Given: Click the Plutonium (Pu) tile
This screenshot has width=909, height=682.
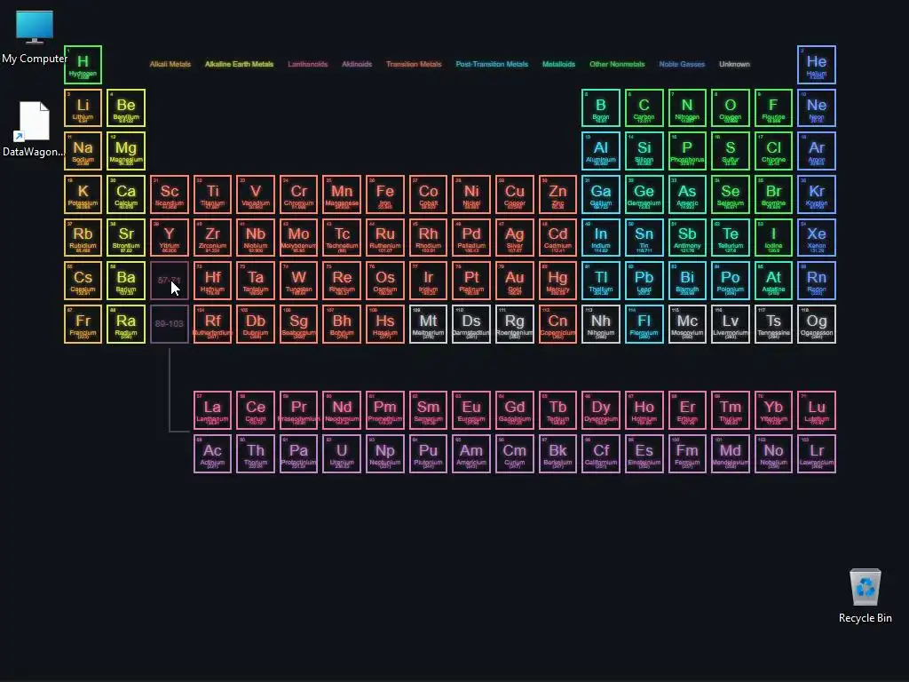Looking at the screenshot, I should coord(428,454).
